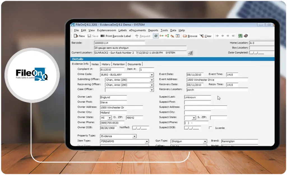
Task: Click the Clear toolbar button
Action: click(x=205, y=36)
